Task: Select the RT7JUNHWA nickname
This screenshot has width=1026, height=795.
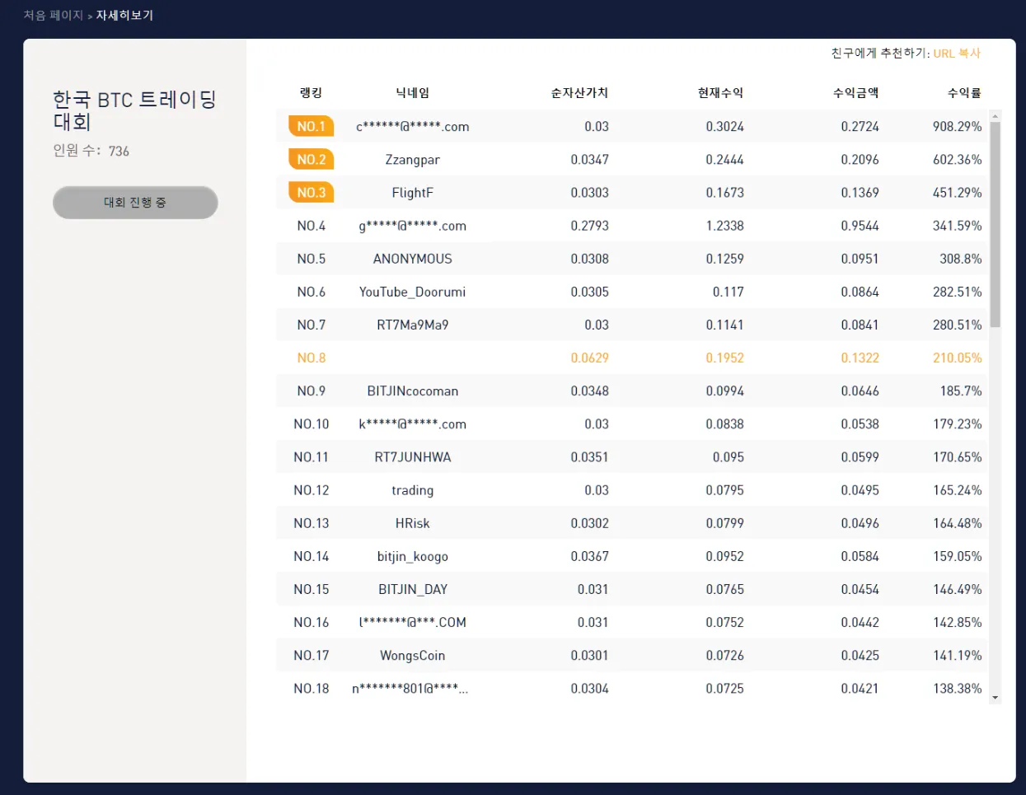Action: click(x=413, y=456)
